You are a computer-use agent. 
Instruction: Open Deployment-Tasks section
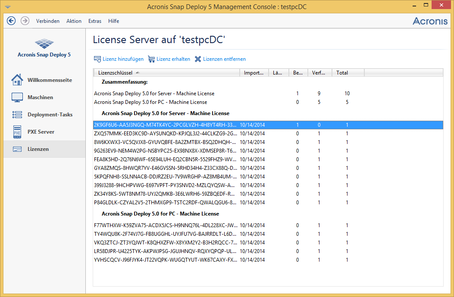click(44, 115)
